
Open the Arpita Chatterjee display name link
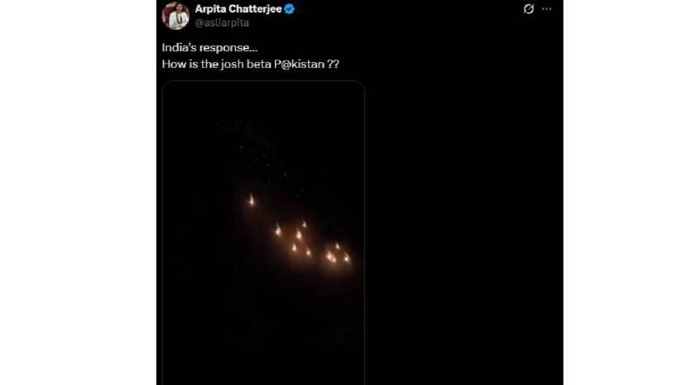[238, 9]
